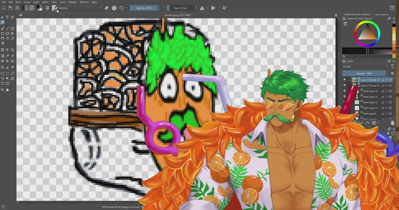Open the layer filter funnel icon

tap(392, 66)
